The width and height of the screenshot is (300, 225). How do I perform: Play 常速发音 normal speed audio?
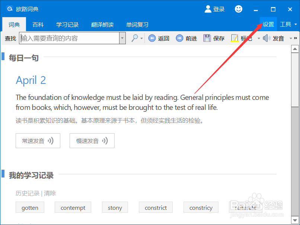pos(38,141)
